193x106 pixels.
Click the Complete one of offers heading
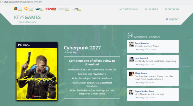[92, 62]
